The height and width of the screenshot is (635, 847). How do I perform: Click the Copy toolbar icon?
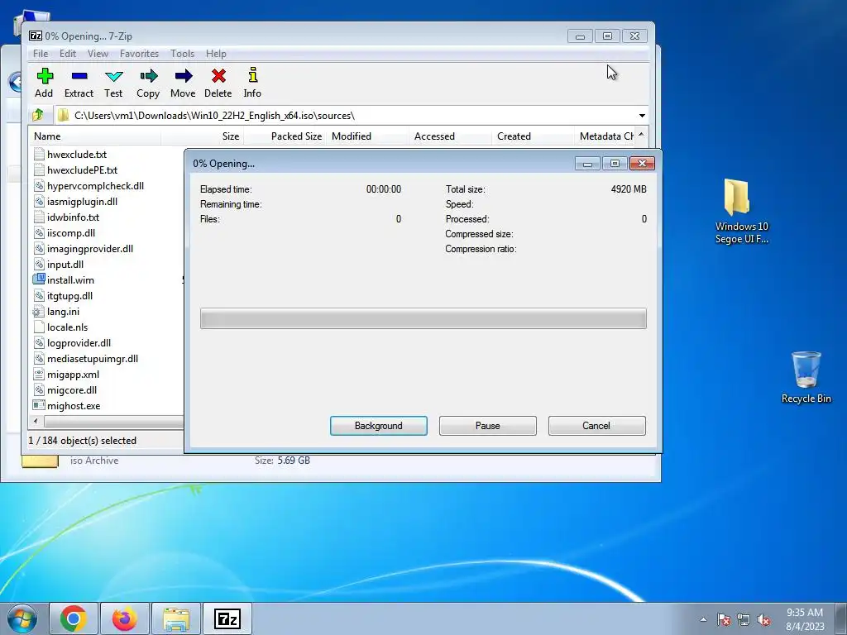click(x=148, y=76)
